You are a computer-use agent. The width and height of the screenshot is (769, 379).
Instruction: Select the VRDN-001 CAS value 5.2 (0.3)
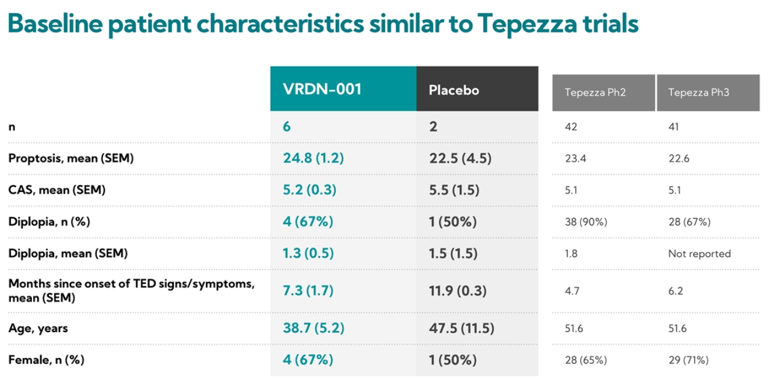coord(309,191)
